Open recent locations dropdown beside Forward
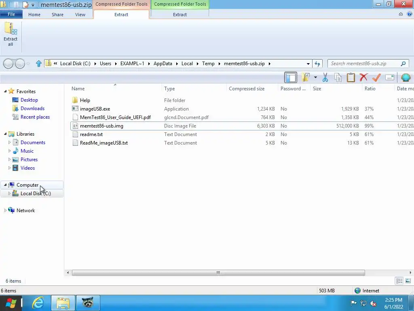The width and height of the screenshot is (414, 311). point(28,64)
